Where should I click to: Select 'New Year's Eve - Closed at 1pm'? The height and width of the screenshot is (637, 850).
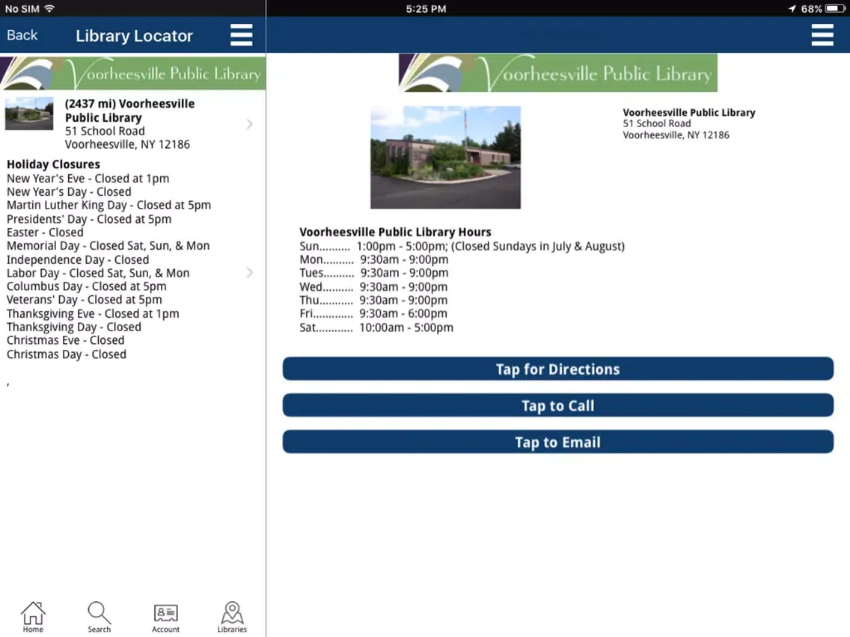click(x=88, y=178)
